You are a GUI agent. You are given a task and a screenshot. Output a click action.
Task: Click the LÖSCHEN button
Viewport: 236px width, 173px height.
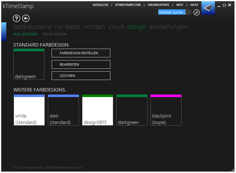coord(81,76)
